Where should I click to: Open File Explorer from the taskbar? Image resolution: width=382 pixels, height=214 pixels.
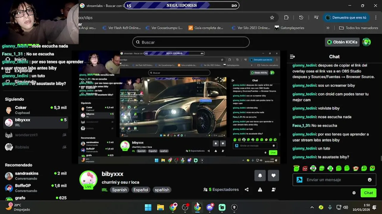(160, 207)
